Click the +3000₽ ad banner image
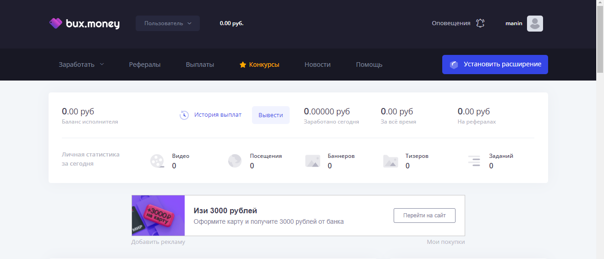Image resolution: width=604 pixels, height=259 pixels. [x=158, y=216]
